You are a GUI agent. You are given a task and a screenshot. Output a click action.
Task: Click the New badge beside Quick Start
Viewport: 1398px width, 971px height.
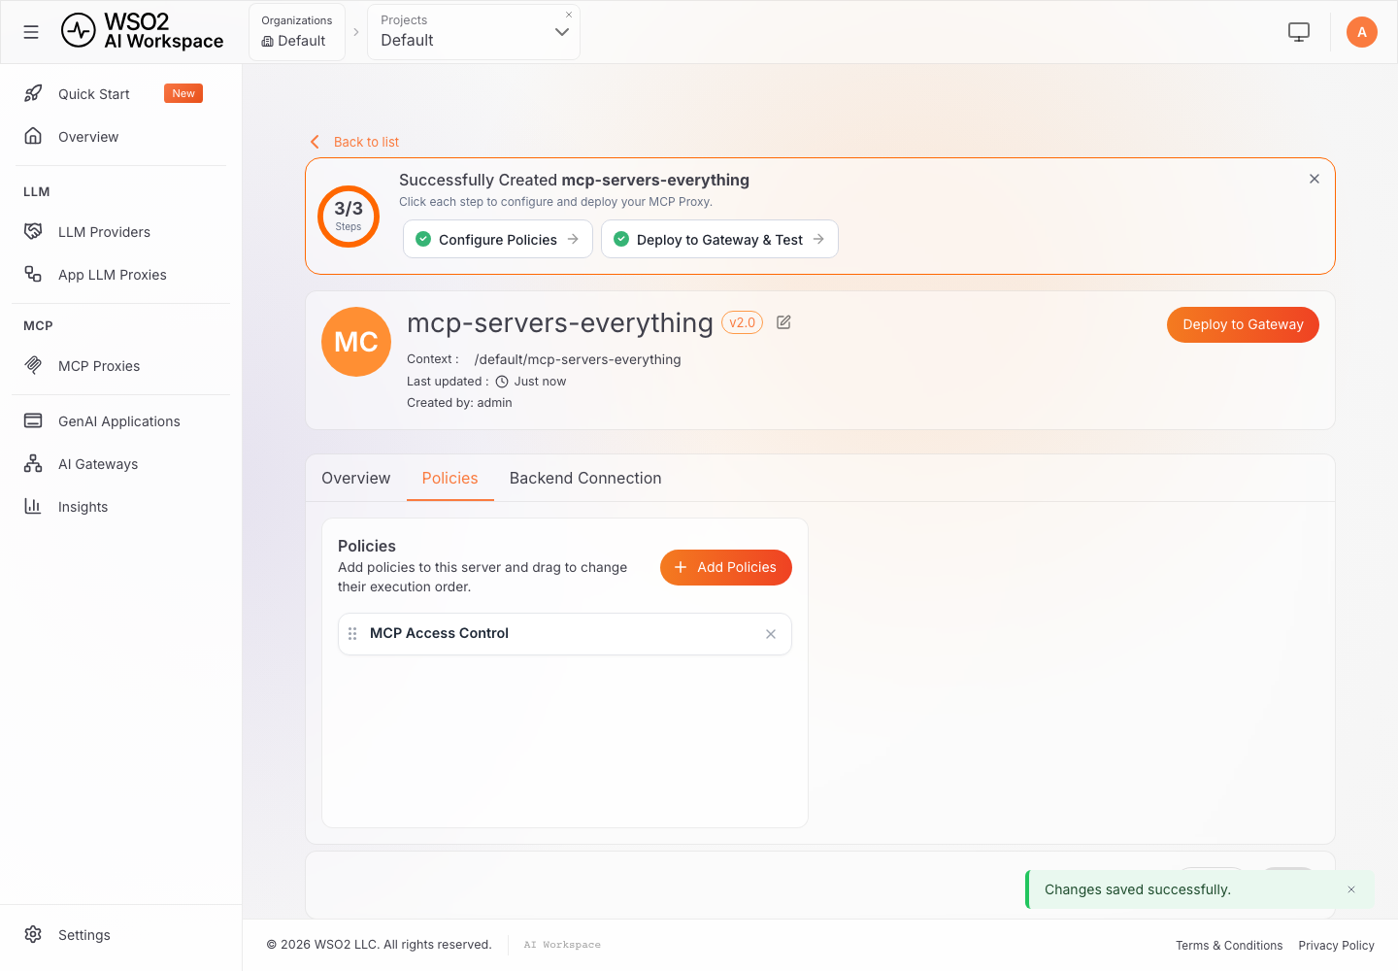click(183, 93)
